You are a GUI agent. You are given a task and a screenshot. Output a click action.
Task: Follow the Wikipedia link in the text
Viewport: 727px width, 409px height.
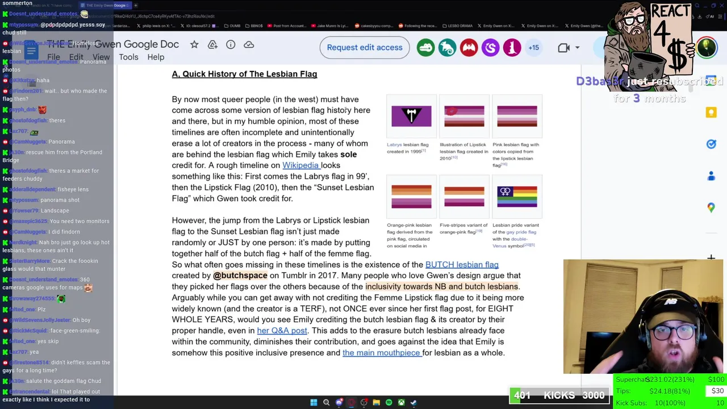click(300, 165)
